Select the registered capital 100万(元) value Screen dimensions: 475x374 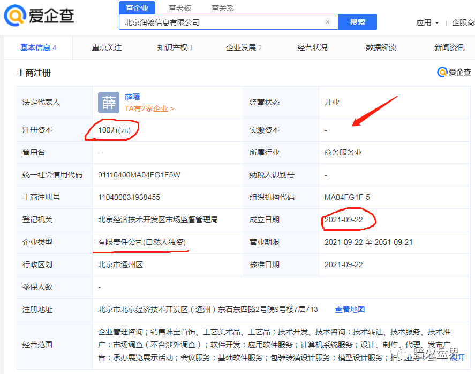114,130
